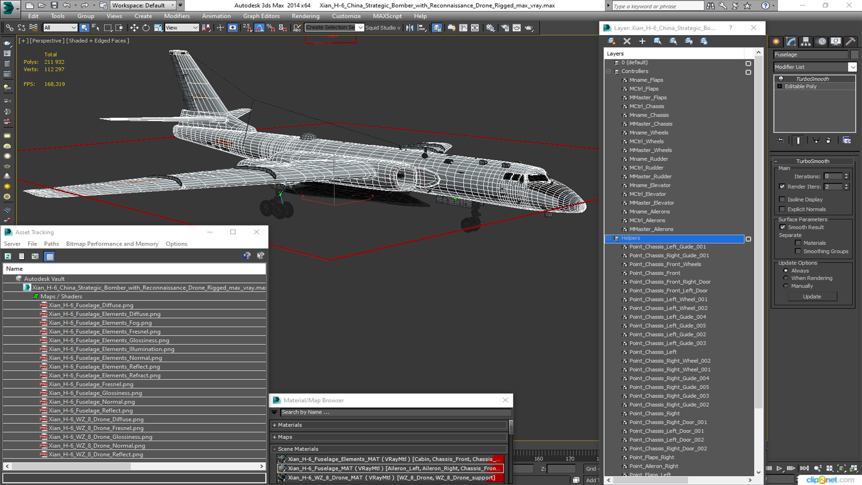Configure modifier sets icon
This screenshot has width=862, height=485.
[x=847, y=141]
